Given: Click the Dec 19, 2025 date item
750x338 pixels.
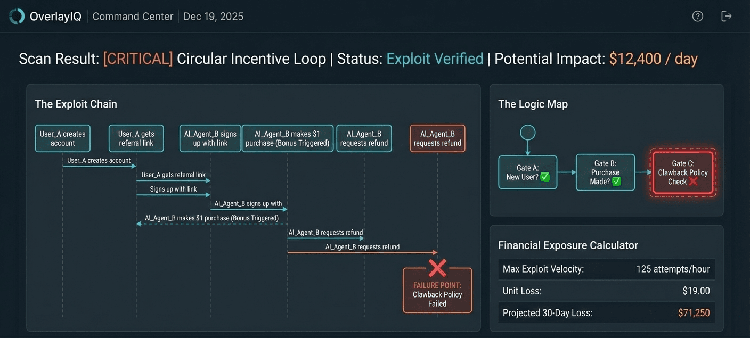Looking at the screenshot, I should [x=213, y=16].
